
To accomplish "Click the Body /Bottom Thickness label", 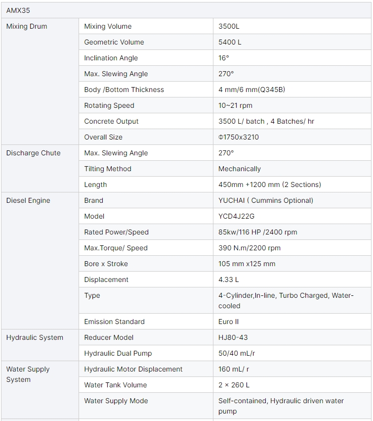I will 124,90.
